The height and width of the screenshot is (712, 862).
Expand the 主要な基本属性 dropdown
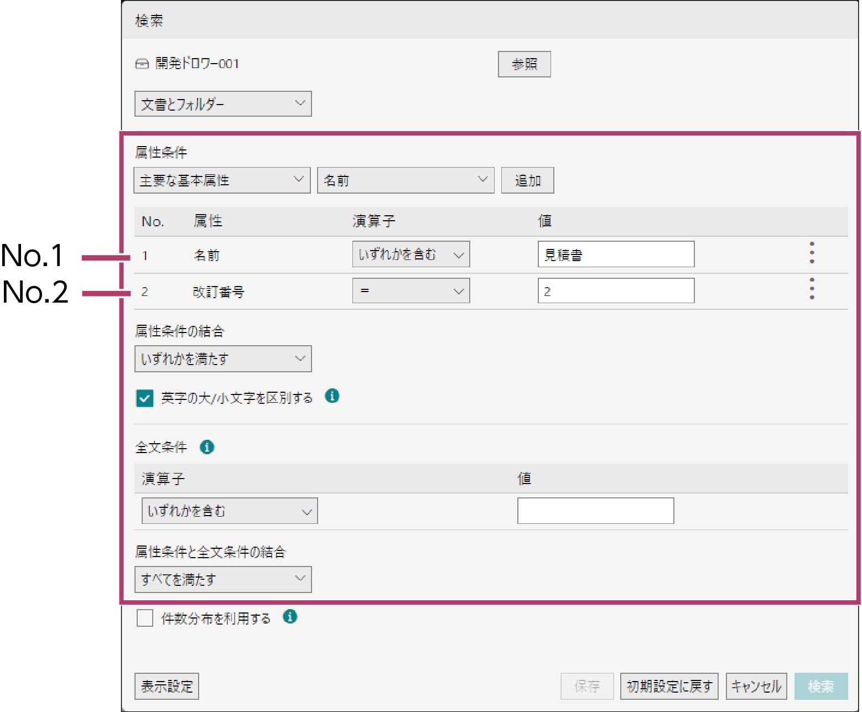pos(222,180)
